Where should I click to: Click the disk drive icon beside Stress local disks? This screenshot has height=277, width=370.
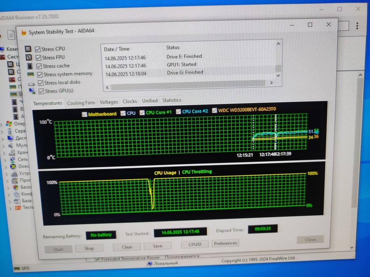[31, 84]
